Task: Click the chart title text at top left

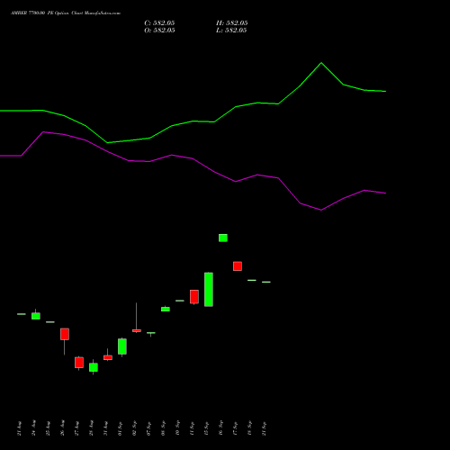Action: pos(66,13)
